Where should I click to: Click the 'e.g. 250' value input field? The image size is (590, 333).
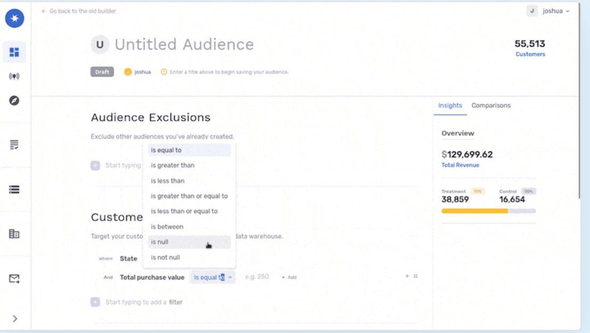[x=257, y=277]
